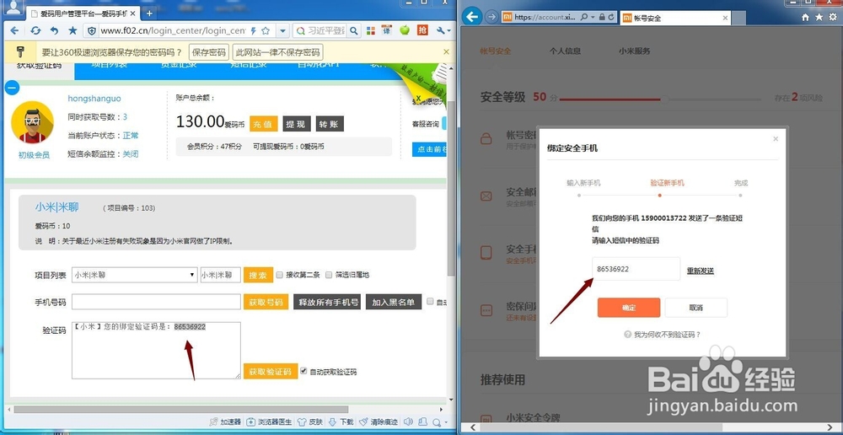
Task: Close the 爱码用户管理平台 browser tab
Action: pos(133,13)
